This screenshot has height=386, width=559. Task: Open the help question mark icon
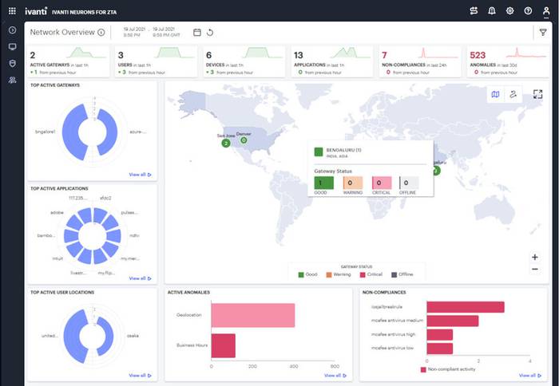pyautogui.click(x=528, y=10)
